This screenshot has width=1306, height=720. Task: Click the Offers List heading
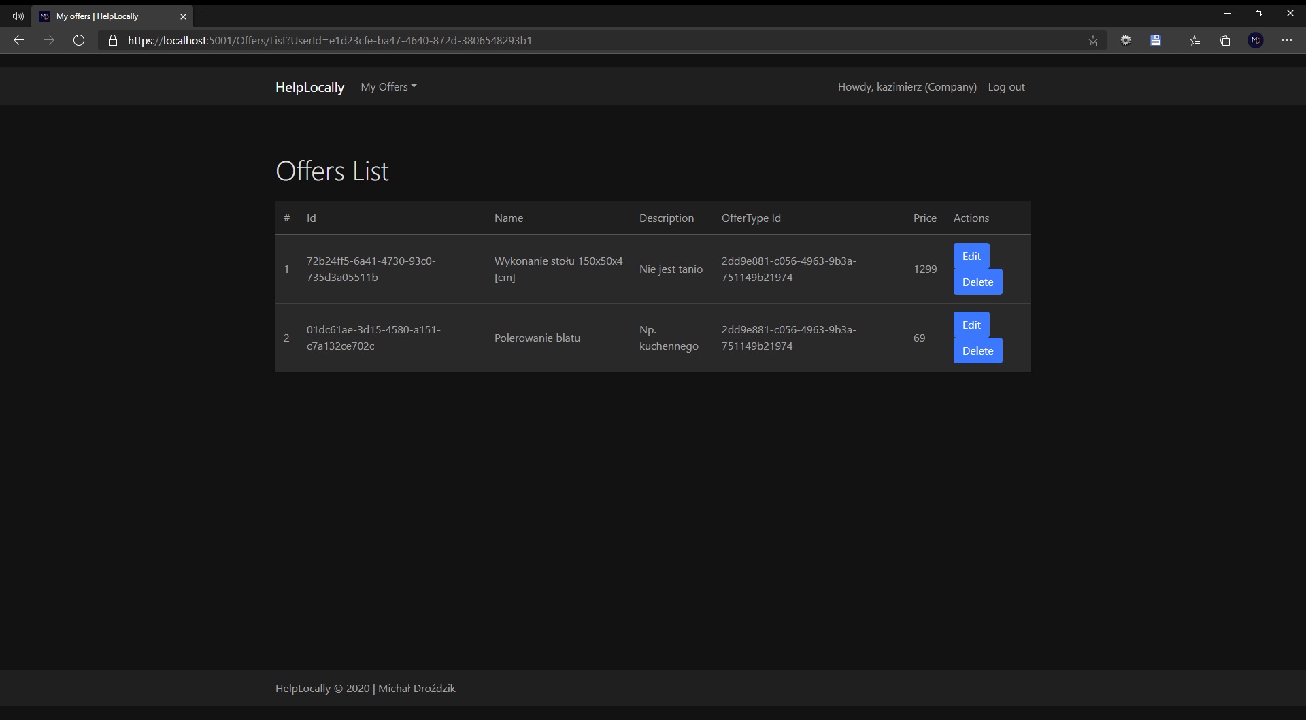[x=332, y=171]
